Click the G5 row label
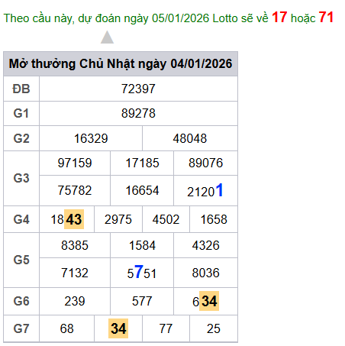The height and width of the screenshot is (346, 345). pos(21,260)
